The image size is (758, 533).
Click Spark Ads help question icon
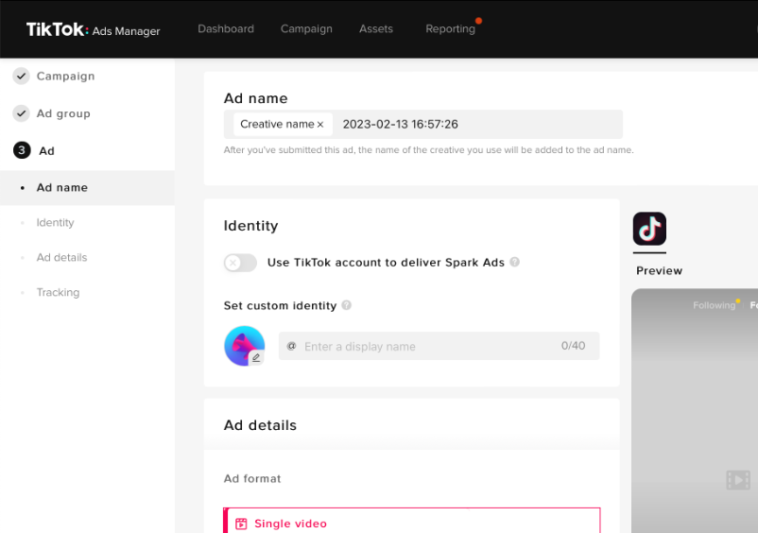click(x=515, y=262)
